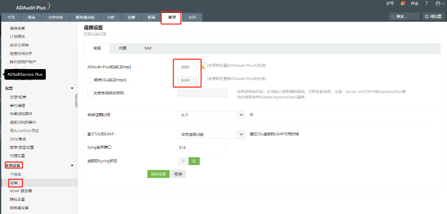Switch to the 代理 settings tab

tap(123, 48)
